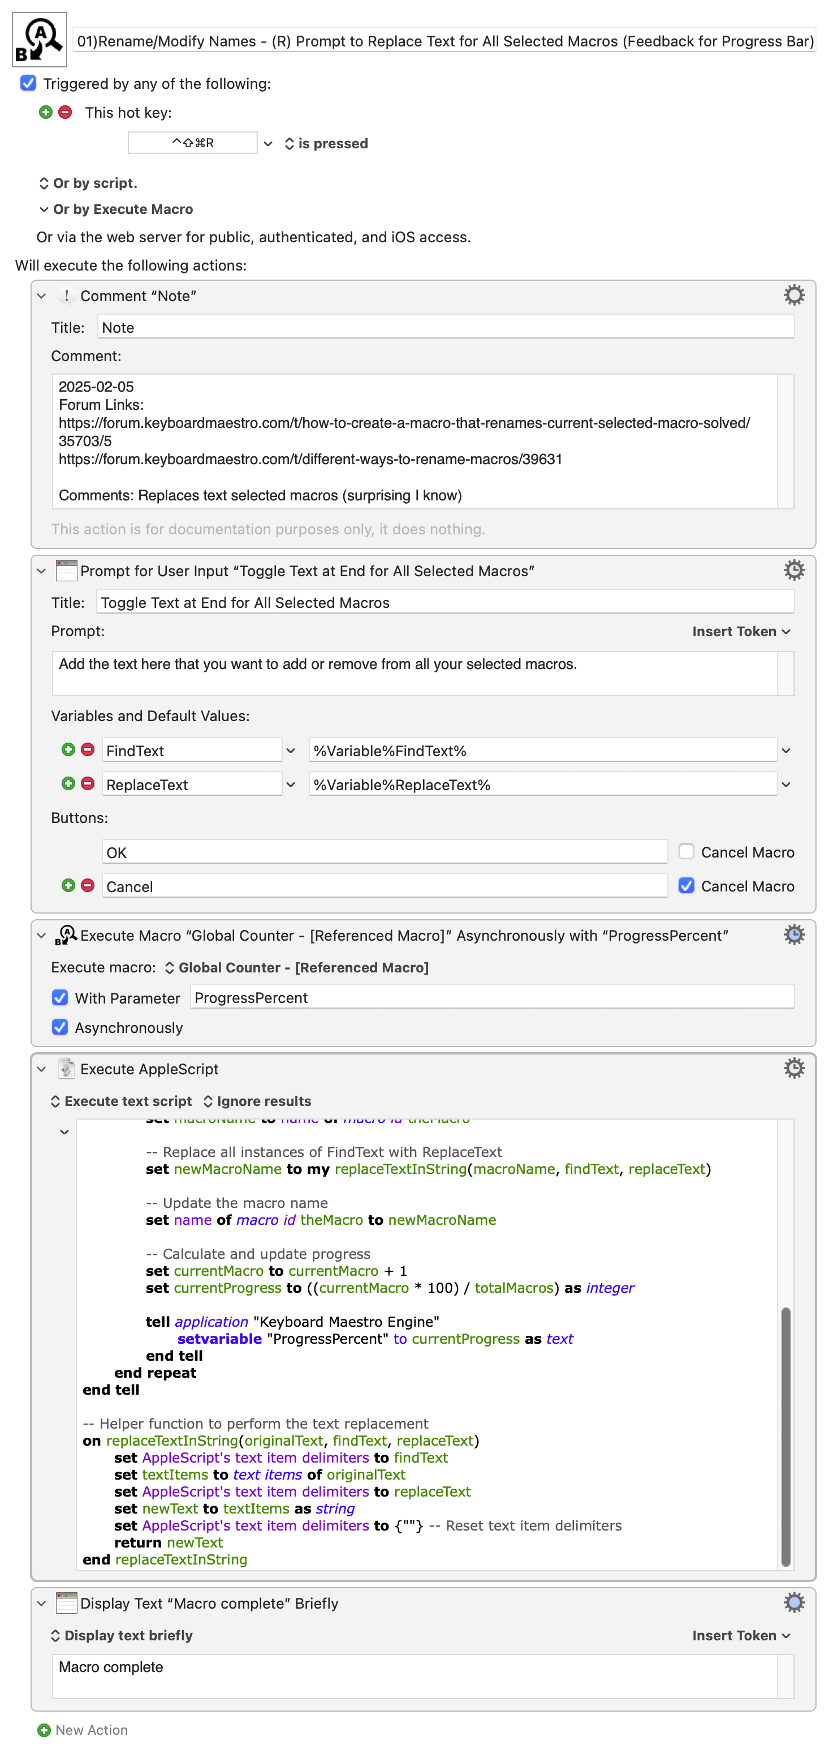Open ReplaceText variable name dropdown

coord(290,784)
